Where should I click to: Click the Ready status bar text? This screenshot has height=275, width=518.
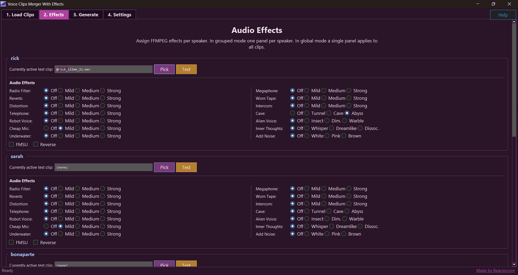(x=7, y=271)
